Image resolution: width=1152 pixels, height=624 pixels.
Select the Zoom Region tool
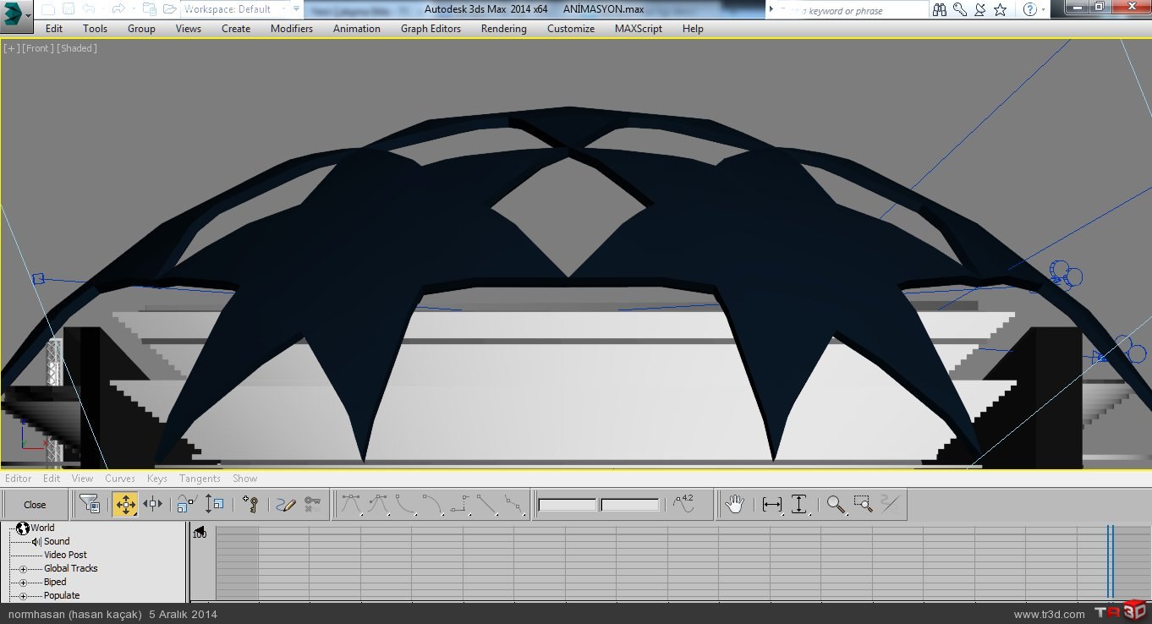point(863,504)
